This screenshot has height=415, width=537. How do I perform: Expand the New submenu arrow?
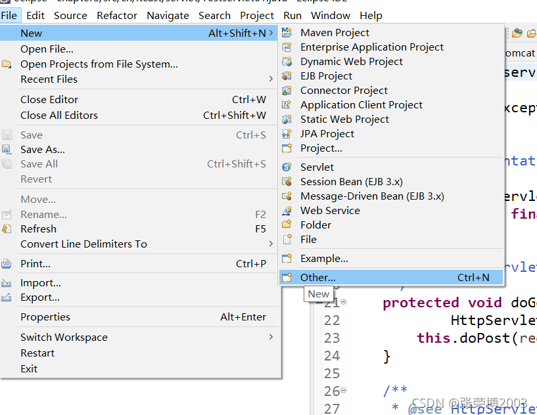point(271,33)
